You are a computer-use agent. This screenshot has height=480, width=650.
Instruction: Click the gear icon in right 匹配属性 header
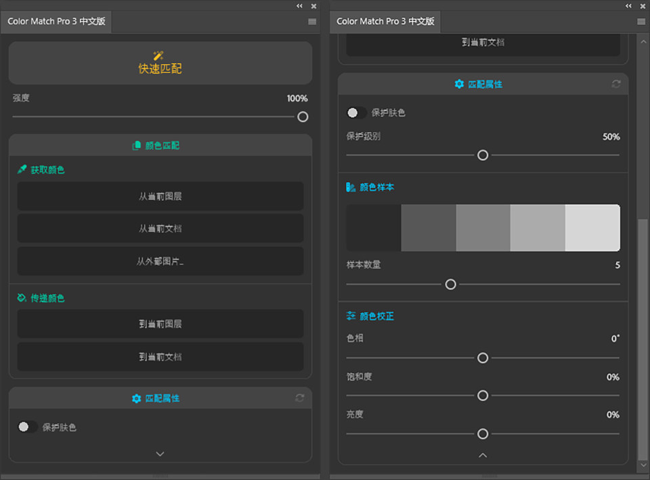point(459,84)
